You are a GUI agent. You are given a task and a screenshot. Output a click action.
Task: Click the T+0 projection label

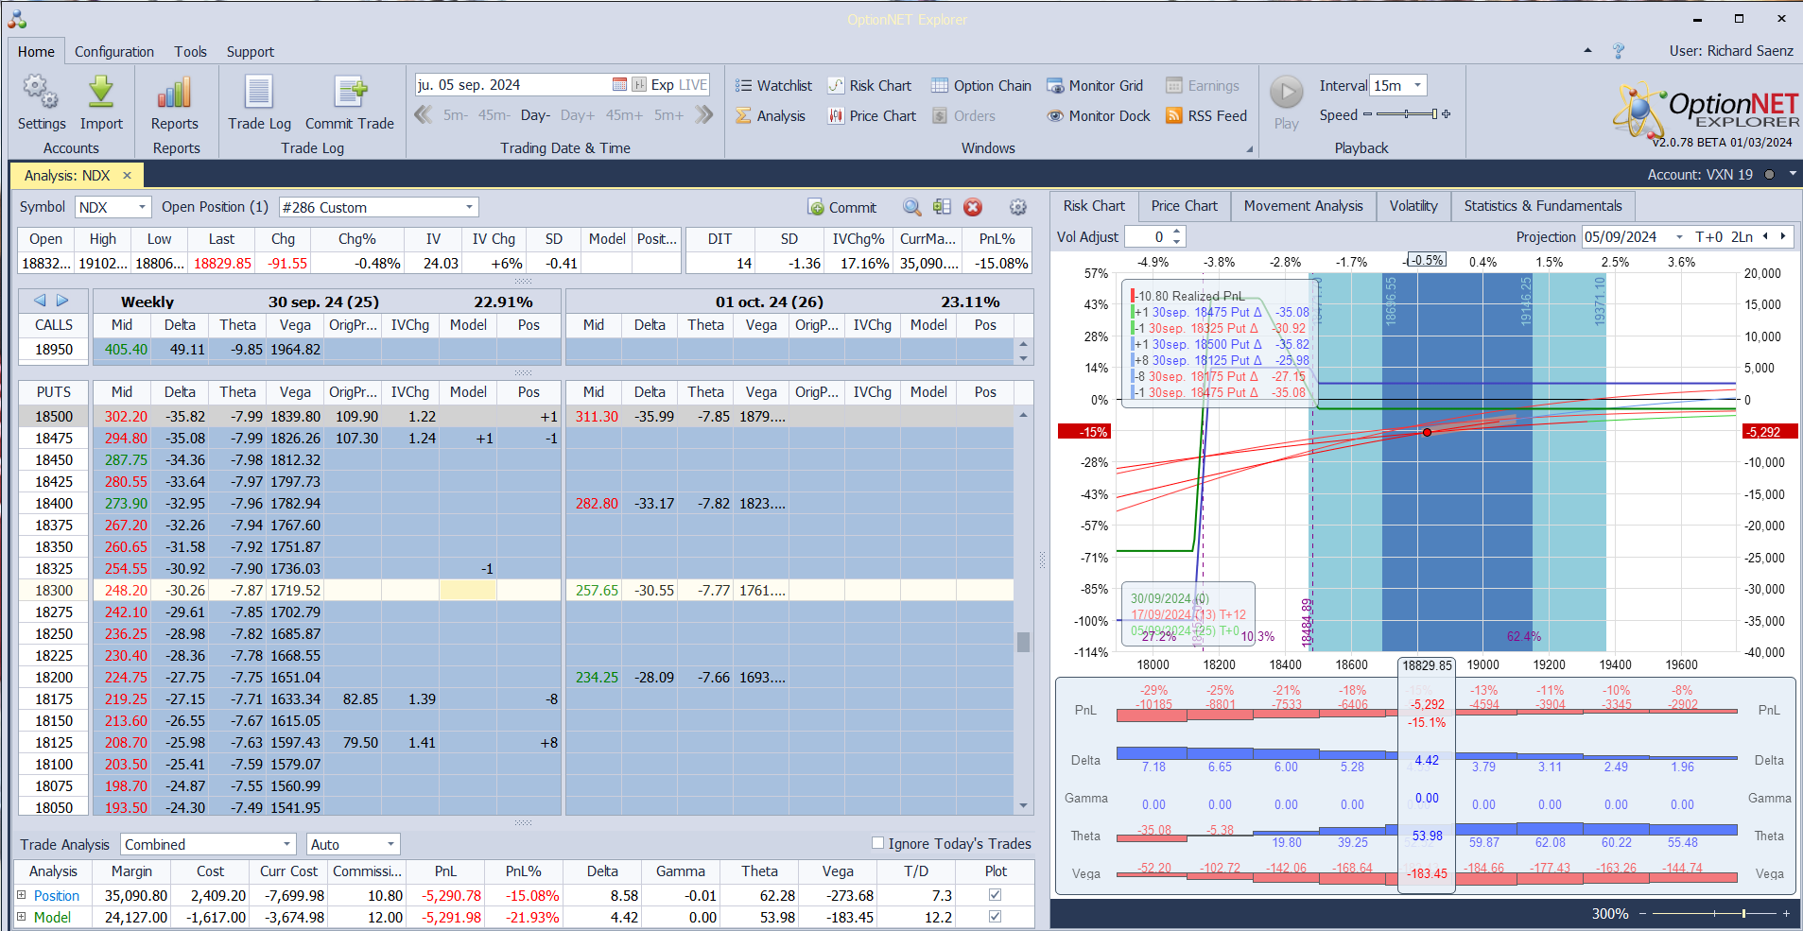(x=1708, y=237)
